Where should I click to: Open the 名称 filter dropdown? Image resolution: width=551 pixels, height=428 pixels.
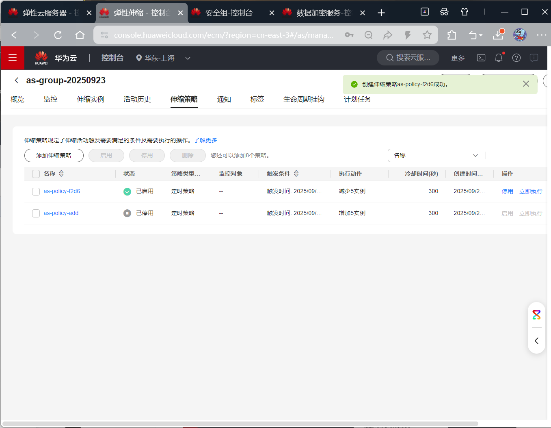pyautogui.click(x=436, y=155)
